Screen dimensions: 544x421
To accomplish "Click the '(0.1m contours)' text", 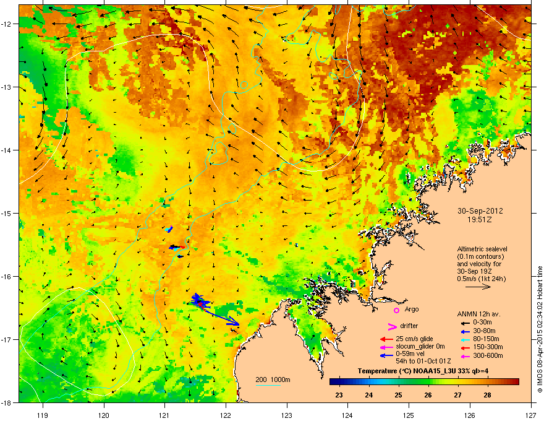I will coord(480,257).
